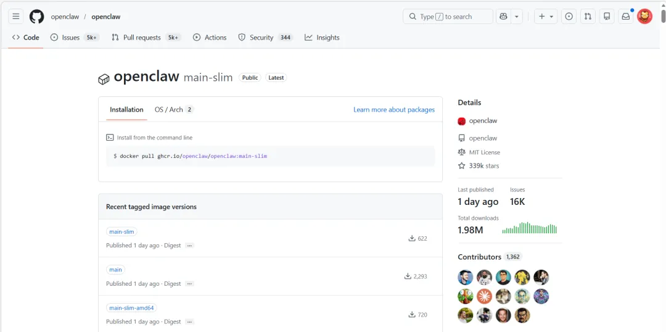Open the Security tab
666x332 pixels.
point(265,38)
